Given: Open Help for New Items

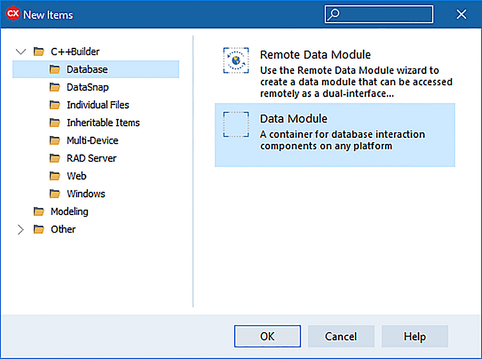Looking at the screenshot, I should tap(415, 336).
